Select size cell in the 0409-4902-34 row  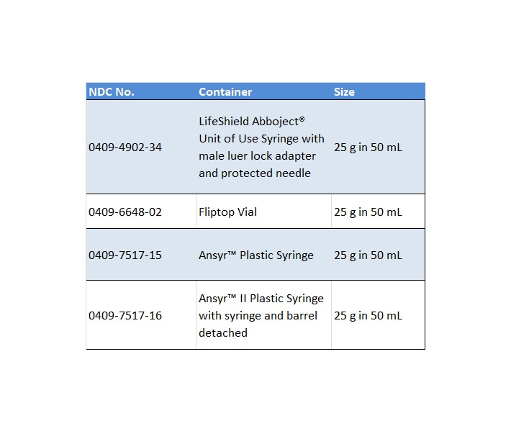click(x=368, y=148)
